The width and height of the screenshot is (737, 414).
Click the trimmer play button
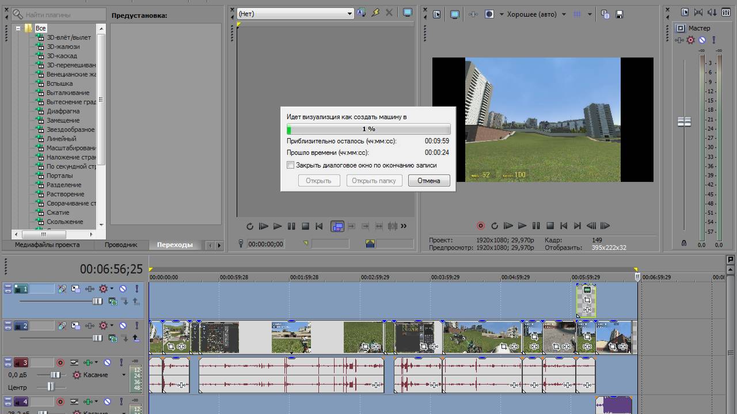(x=278, y=226)
